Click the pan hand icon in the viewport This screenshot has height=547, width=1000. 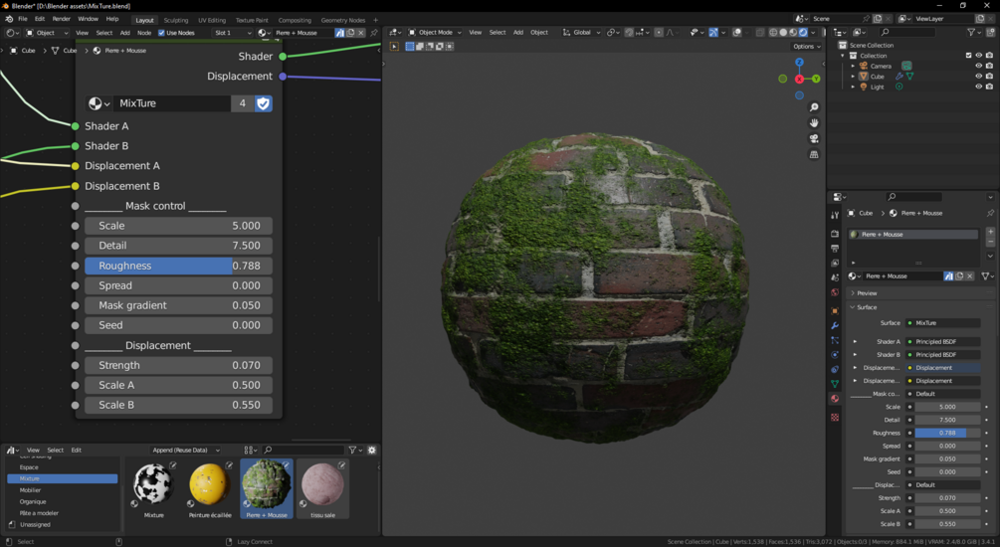(x=814, y=122)
